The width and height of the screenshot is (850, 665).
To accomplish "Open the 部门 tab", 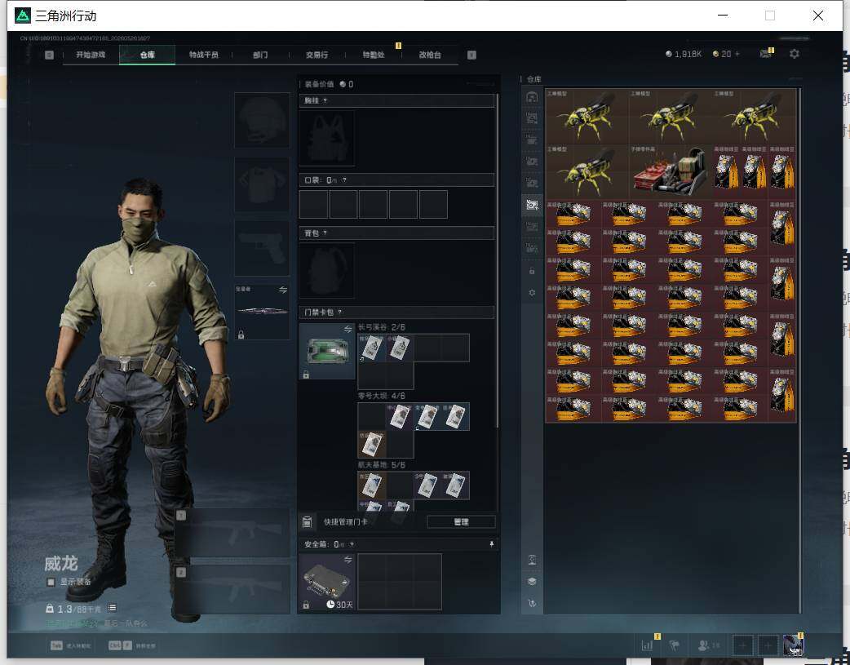I will tap(260, 55).
